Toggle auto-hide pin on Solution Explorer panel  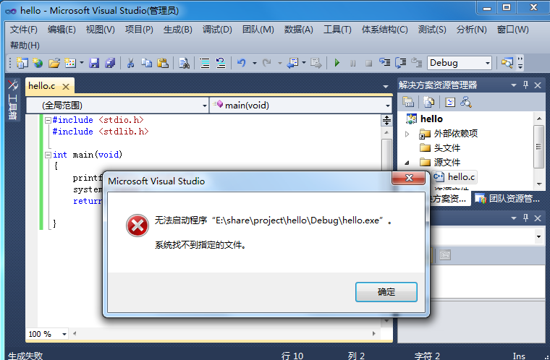(525, 85)
